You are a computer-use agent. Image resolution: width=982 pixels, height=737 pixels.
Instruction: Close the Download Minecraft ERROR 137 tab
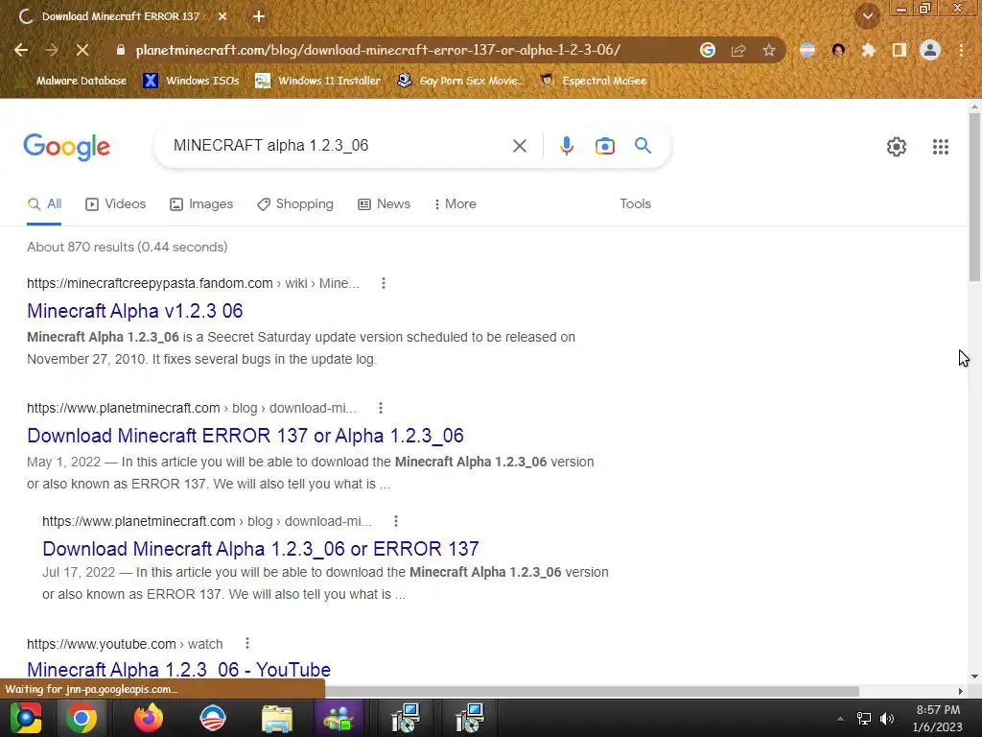click(222, 17)
